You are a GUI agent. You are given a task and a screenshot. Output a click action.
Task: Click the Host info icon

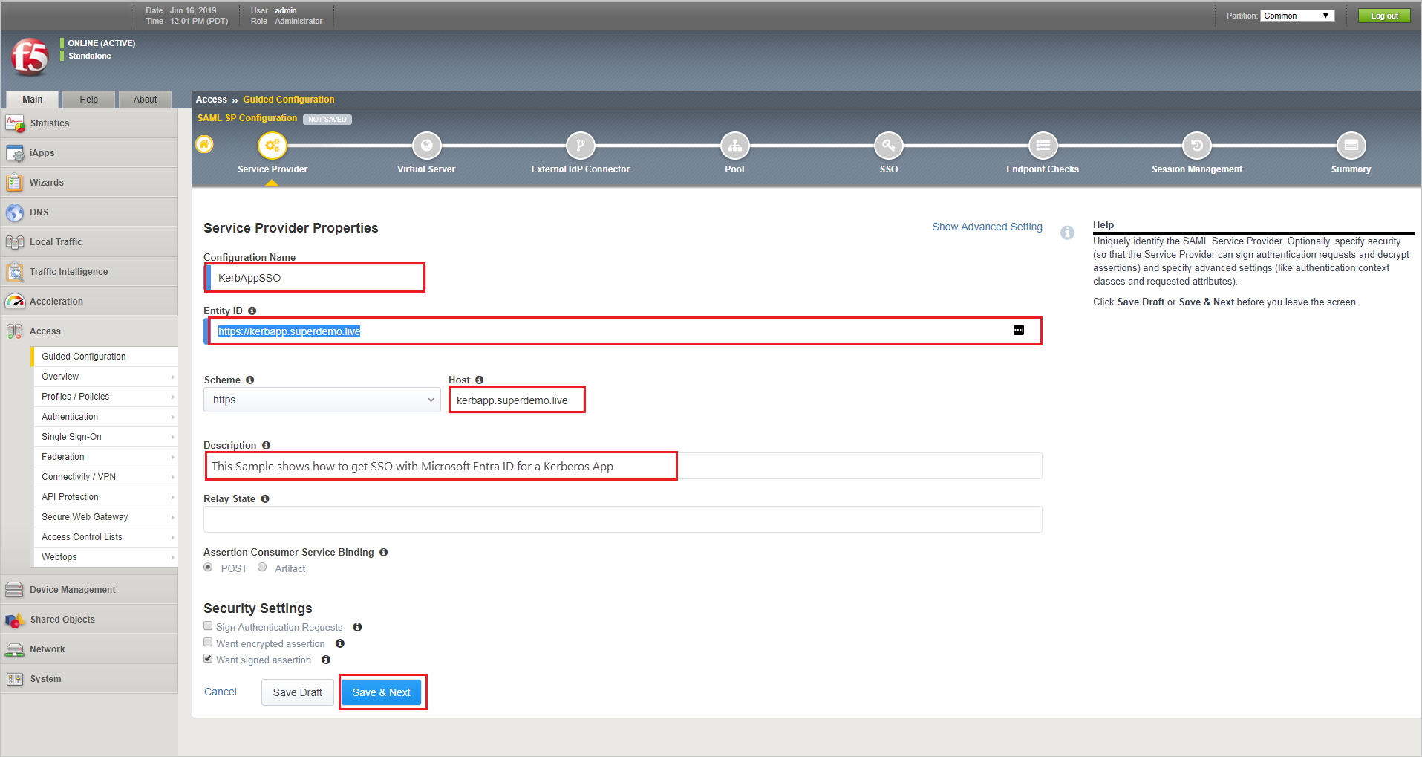[480, 380]
